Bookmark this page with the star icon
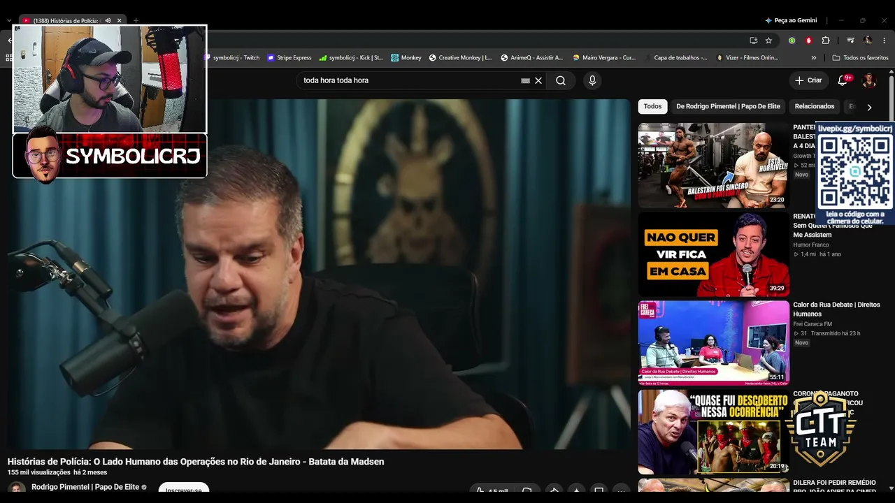Screen dimensions: 895x503 pyautogui.click(x=768, y=41)
